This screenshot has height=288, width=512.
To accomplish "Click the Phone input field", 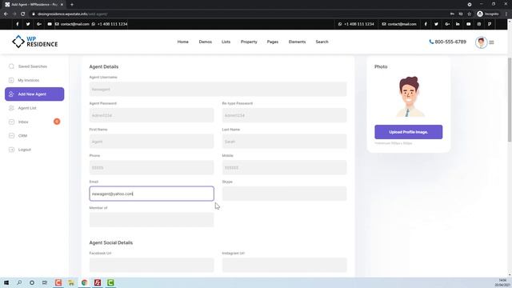I will [151, 167].
